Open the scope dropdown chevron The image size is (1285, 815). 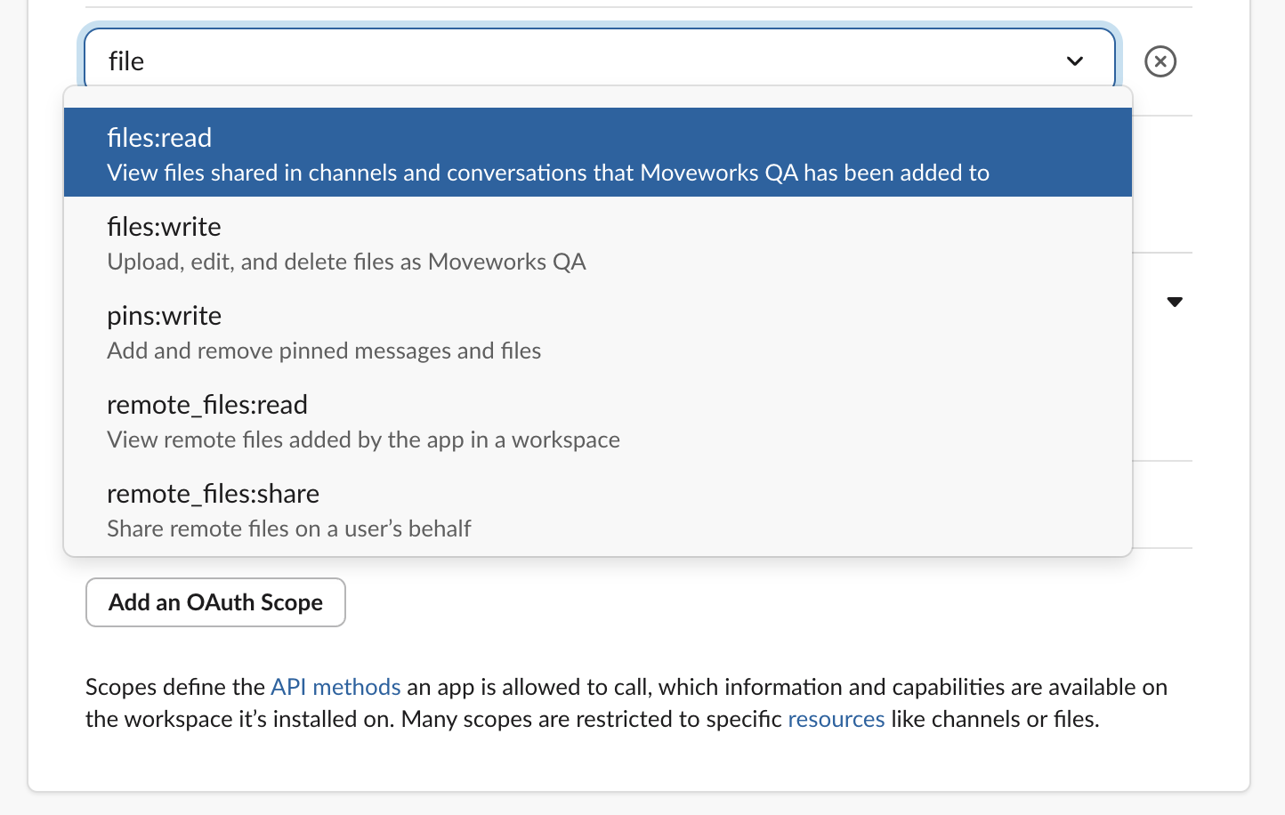click(1075, 61)
